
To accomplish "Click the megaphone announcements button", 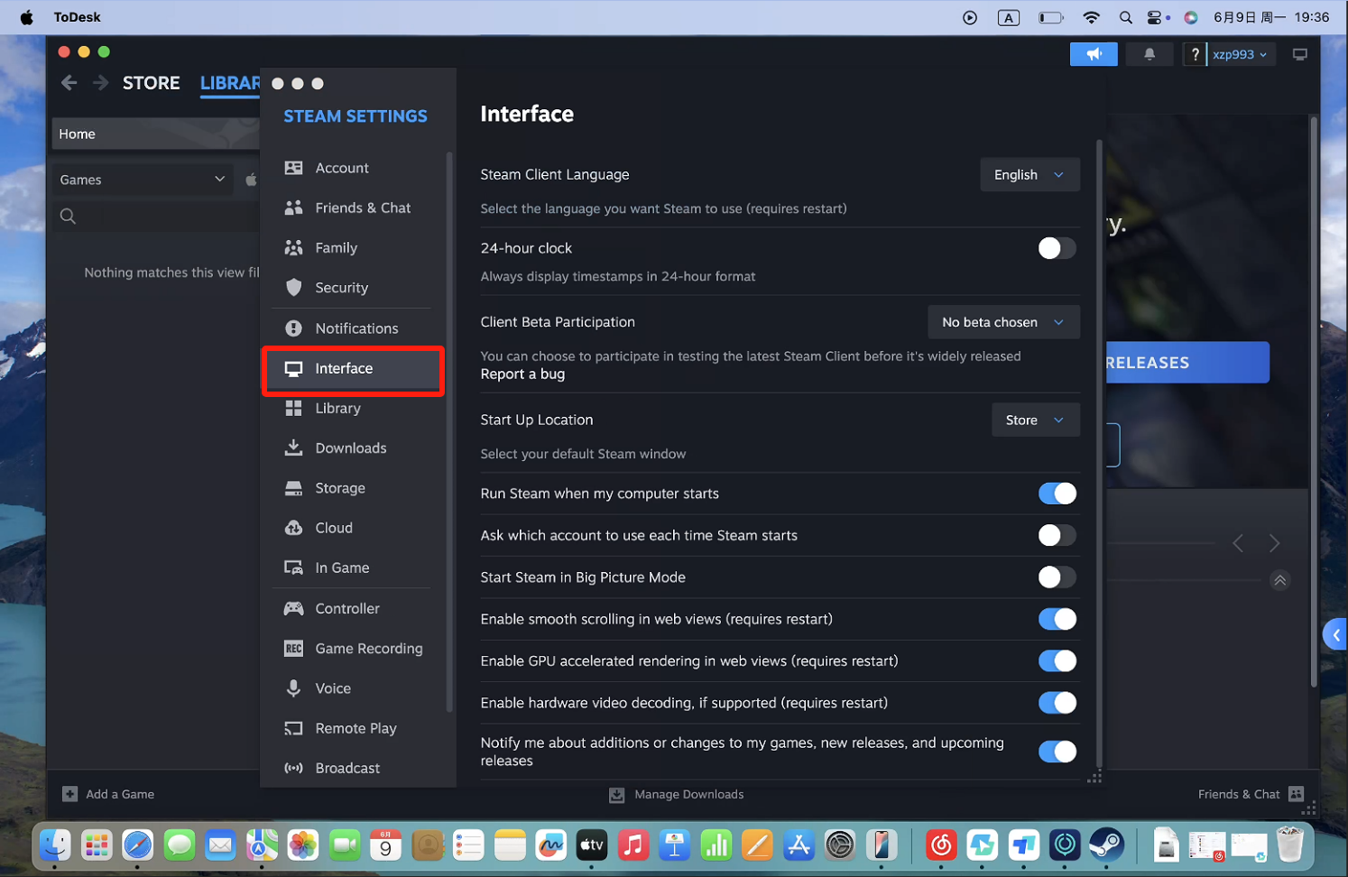I will (1094, 54).
